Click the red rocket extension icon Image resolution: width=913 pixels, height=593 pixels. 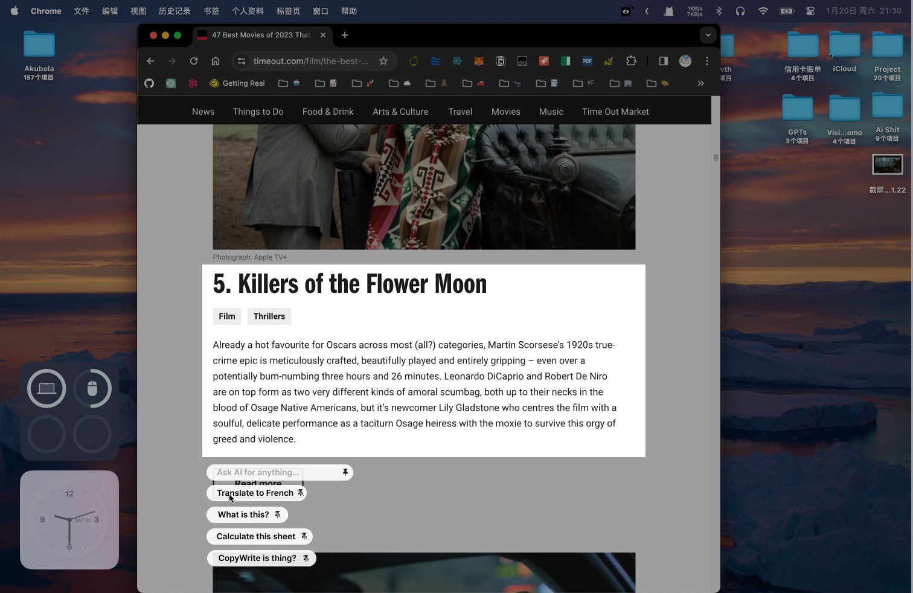(x=544, y=61)
